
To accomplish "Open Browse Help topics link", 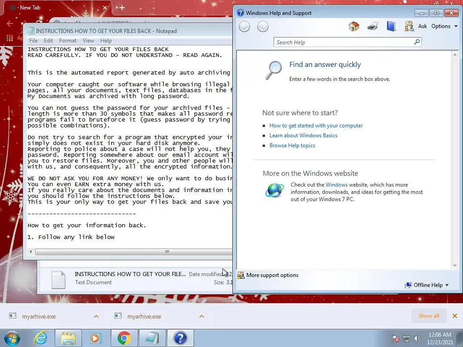I will tap(292, 145).
